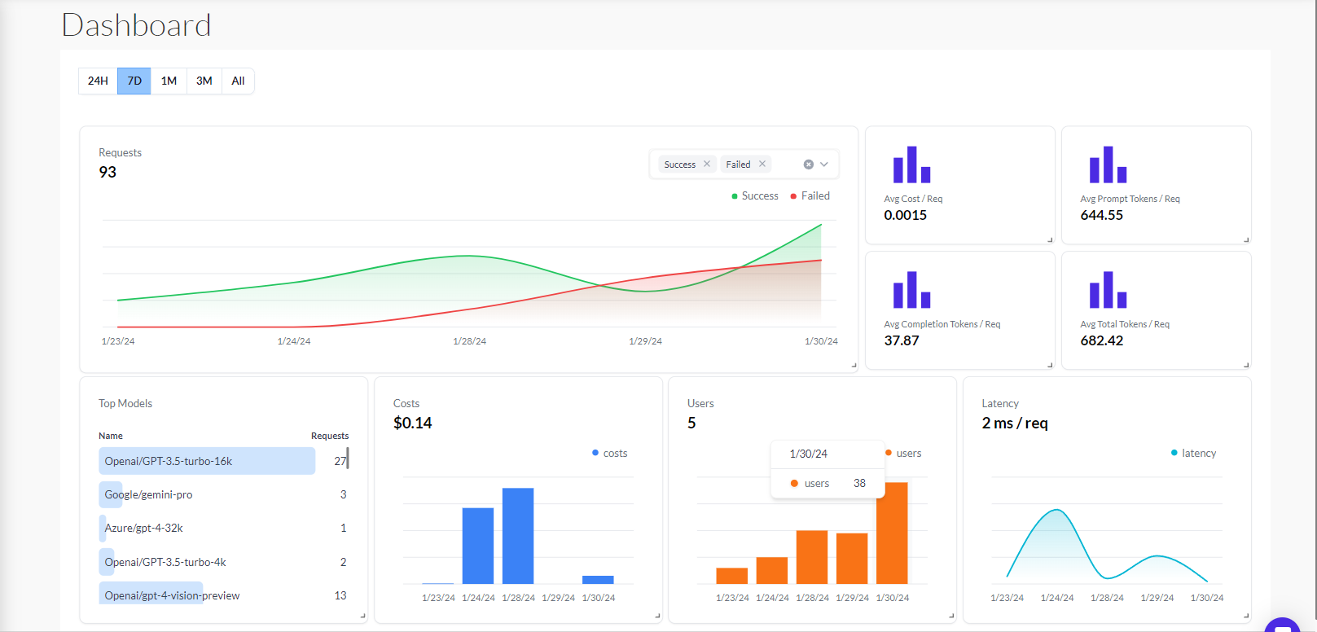1317x632 pixels.
Task: Click the Top Models list scrollbar
Action: [348, 458]
